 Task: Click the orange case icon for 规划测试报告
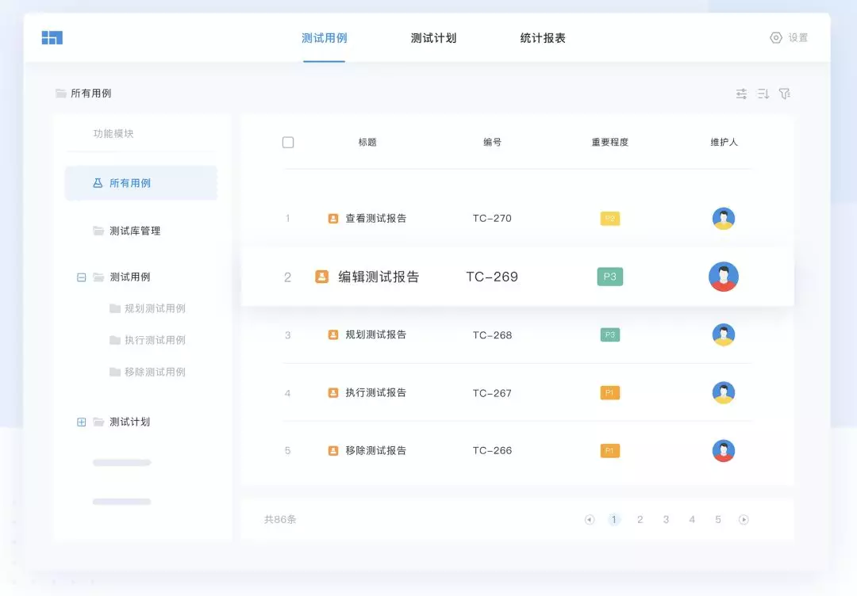(332, 334)
